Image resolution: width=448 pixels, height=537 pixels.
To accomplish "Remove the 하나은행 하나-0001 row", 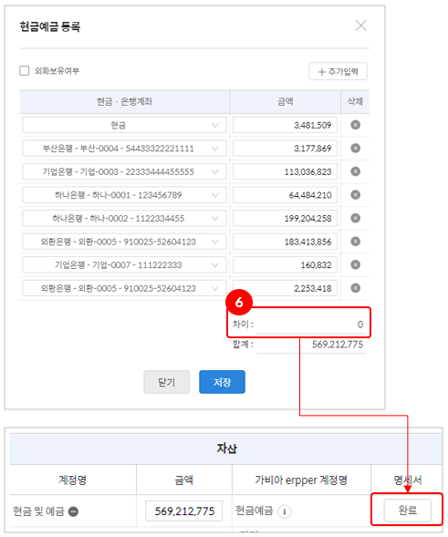I will click(x=356, y=195).
